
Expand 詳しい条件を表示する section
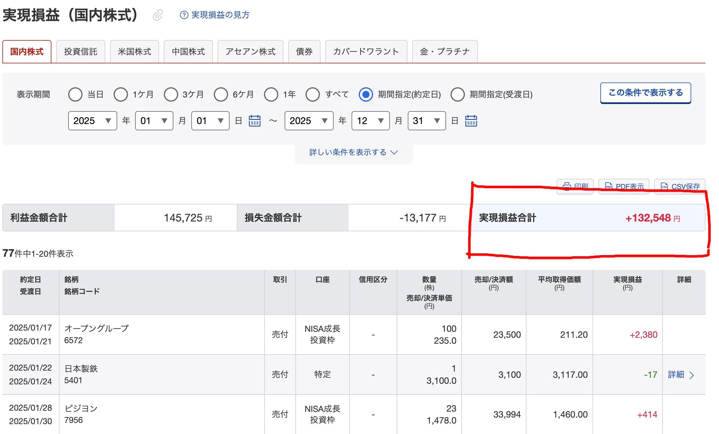click(353, 152)
